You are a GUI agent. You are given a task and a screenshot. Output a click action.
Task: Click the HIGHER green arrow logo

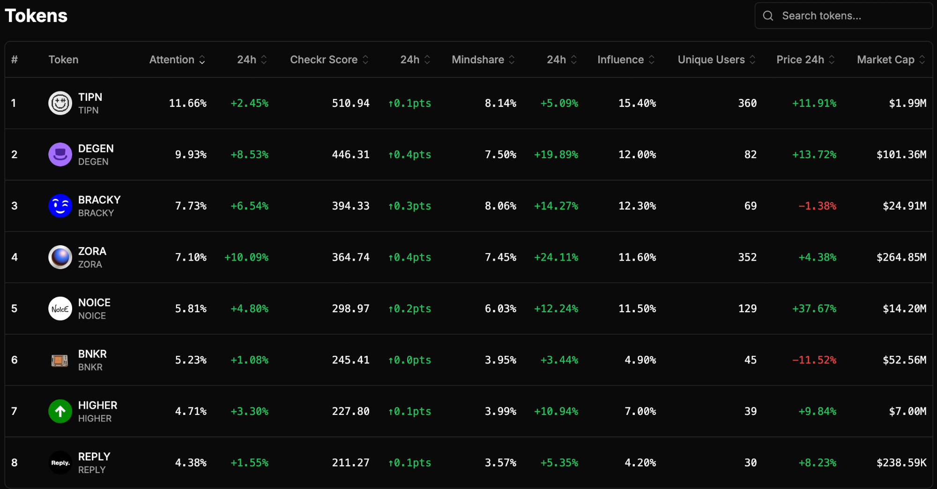60,411
